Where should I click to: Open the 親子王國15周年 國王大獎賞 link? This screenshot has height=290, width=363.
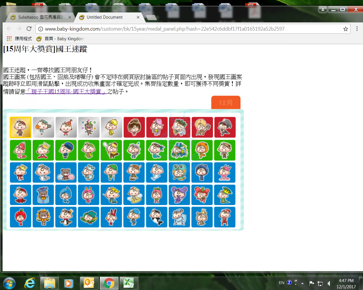coord(67,91)
